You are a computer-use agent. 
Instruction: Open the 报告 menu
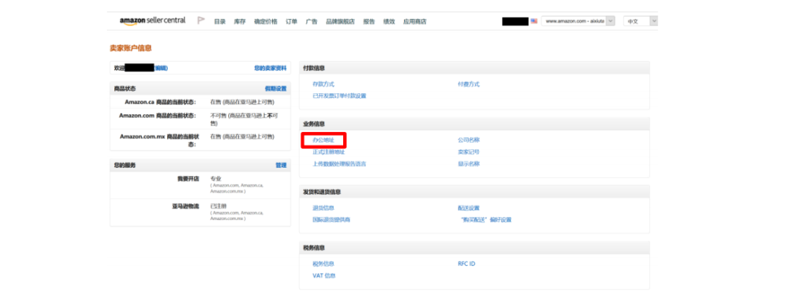[x=369, y=22]
